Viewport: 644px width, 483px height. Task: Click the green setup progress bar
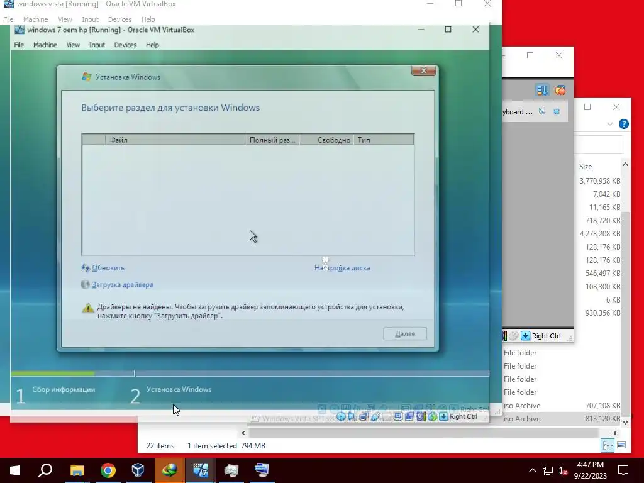tap(53, 374)
